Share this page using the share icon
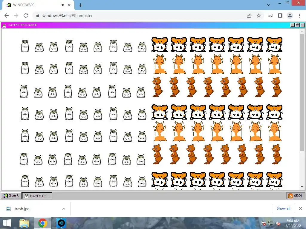The height and width of the screenshot is (229, 306). click(x=249, y=16)
